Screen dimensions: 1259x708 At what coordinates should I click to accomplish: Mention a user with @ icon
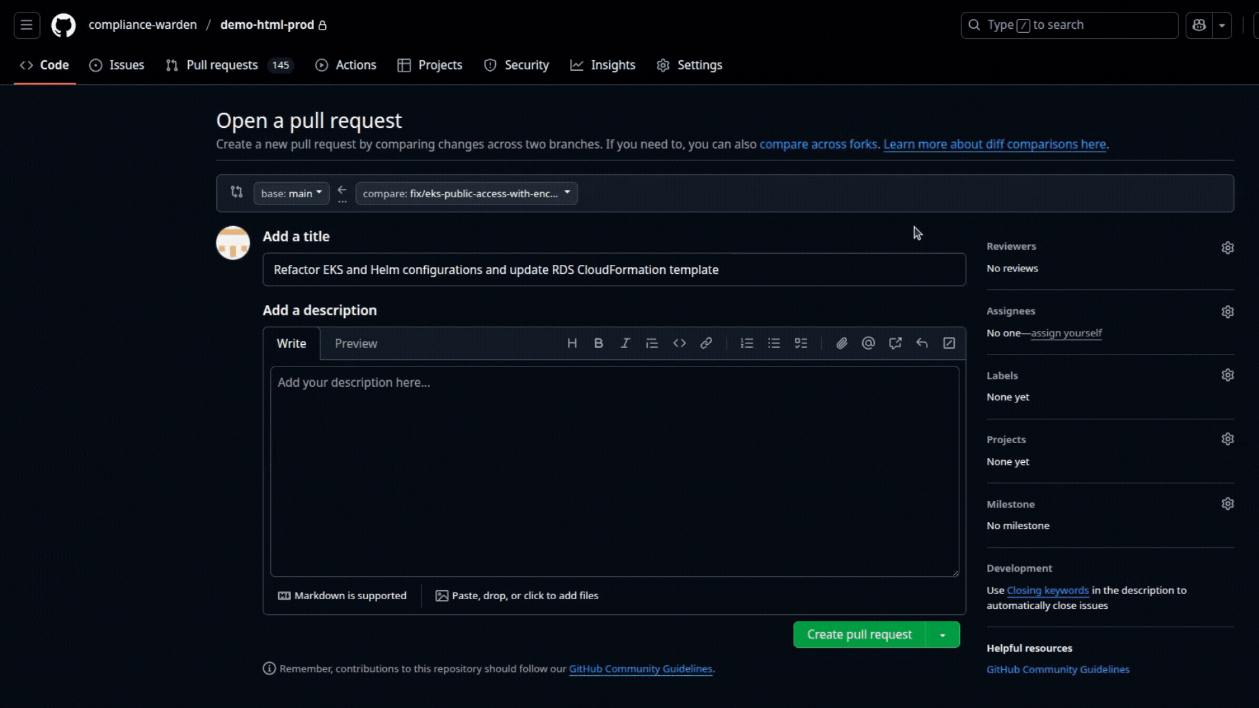(868, 343)
